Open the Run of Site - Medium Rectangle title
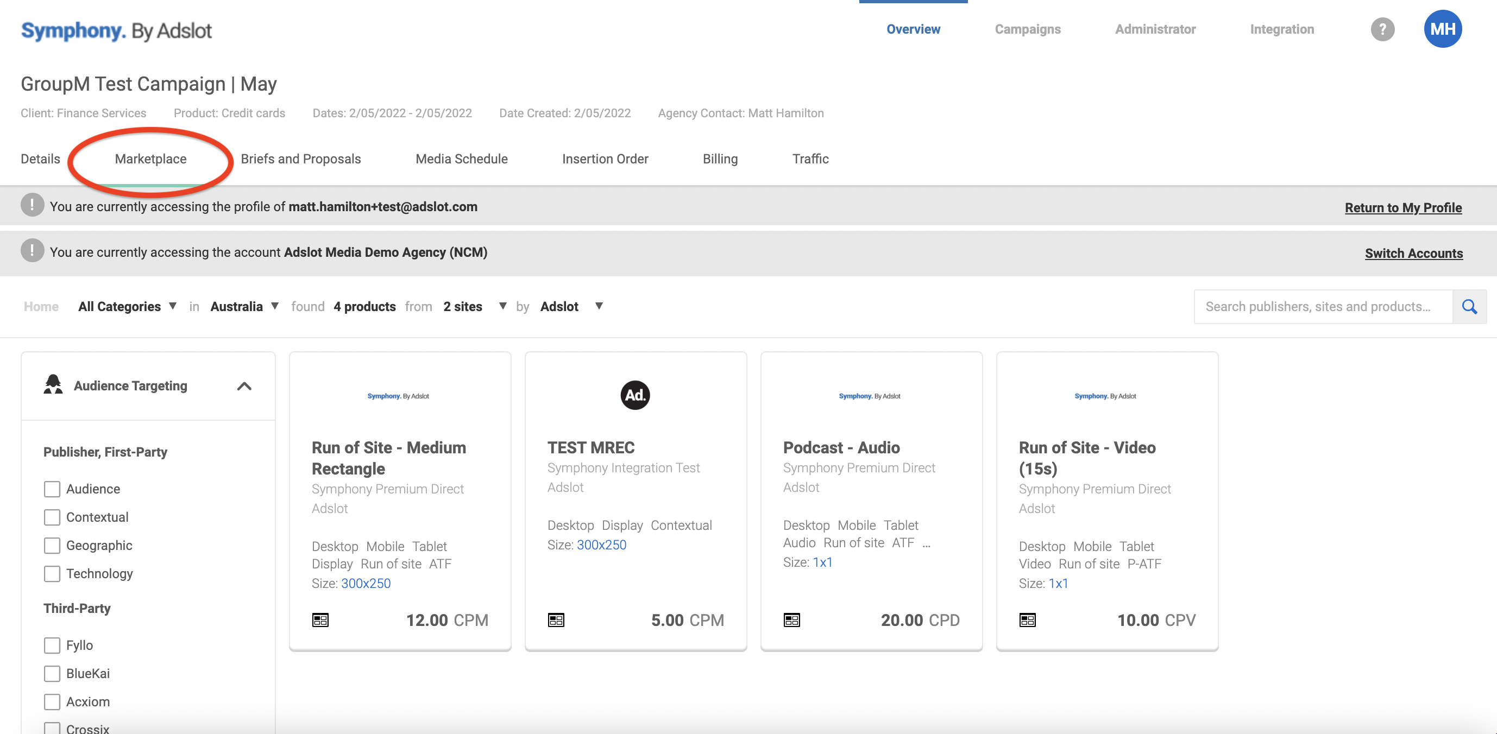 tap(389, 458)
